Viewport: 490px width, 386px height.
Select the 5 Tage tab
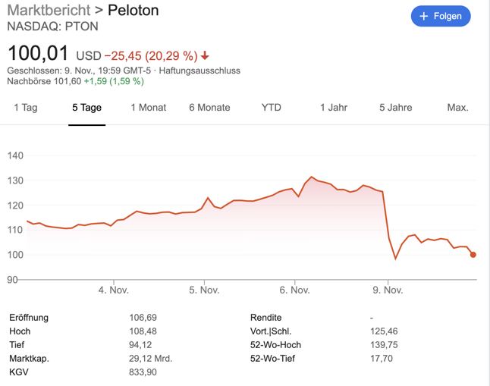(86, 108)
